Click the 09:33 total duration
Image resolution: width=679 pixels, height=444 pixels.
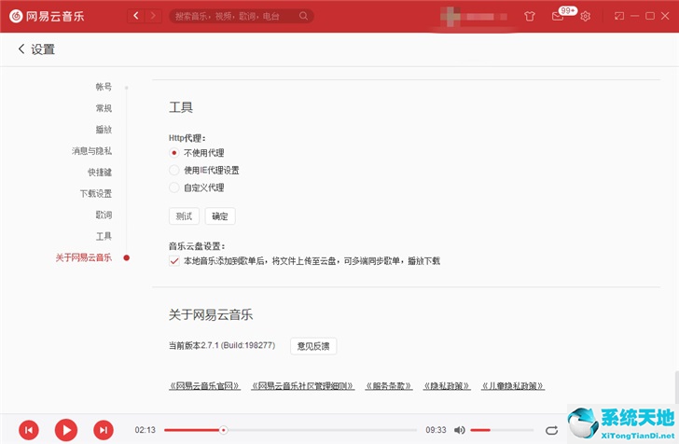[x=436, y=430]
